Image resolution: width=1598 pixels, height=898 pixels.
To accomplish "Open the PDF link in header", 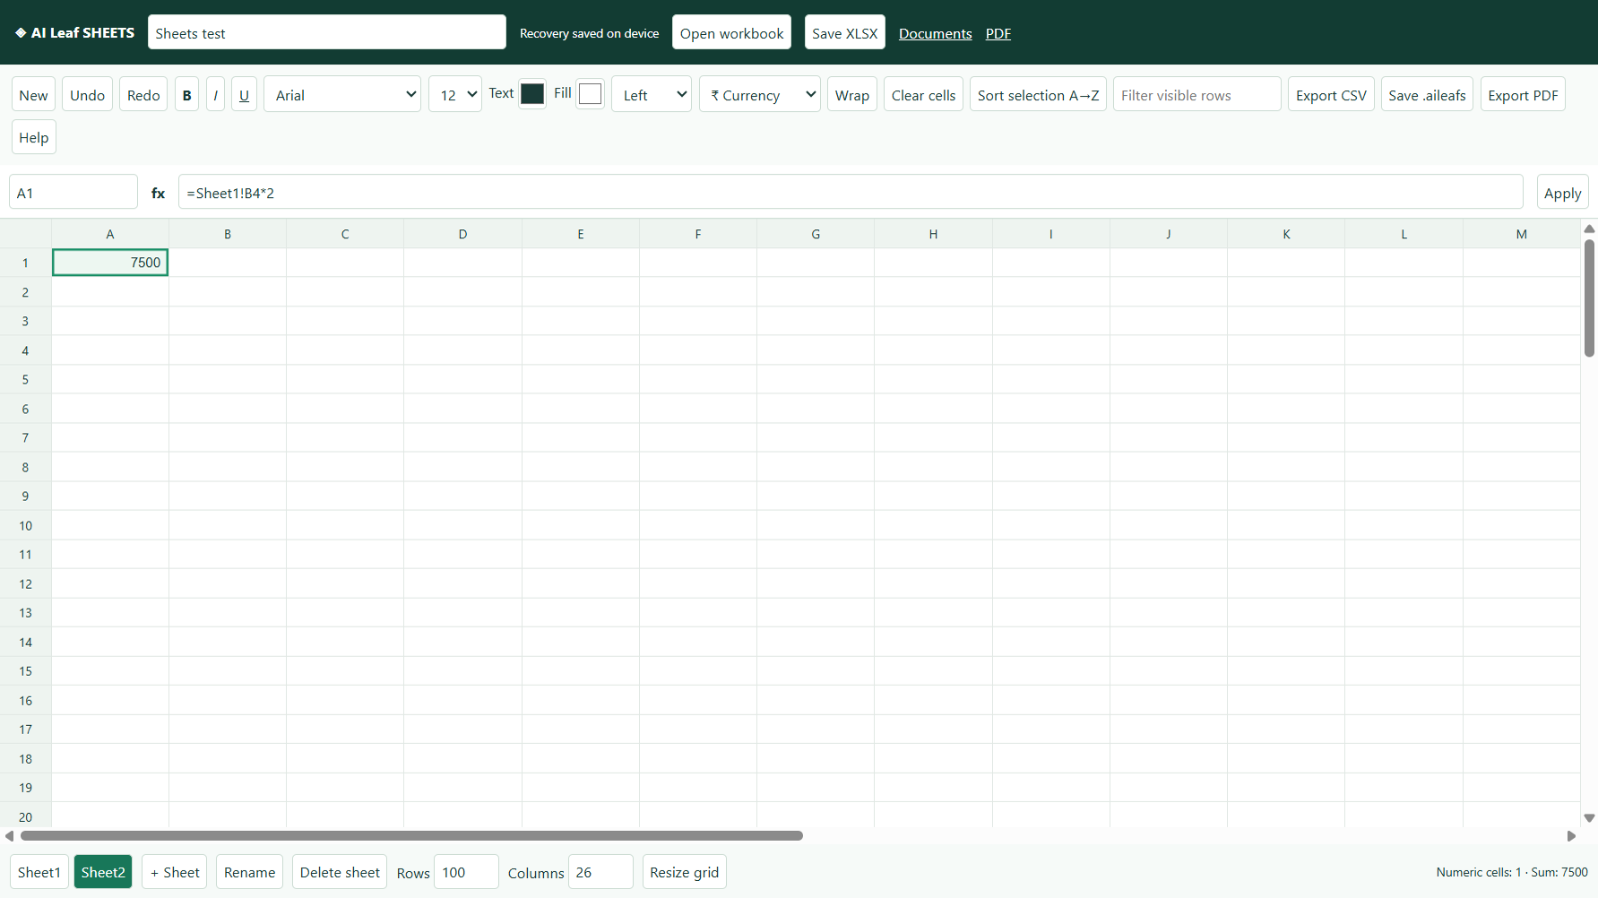I will point(998,33).
